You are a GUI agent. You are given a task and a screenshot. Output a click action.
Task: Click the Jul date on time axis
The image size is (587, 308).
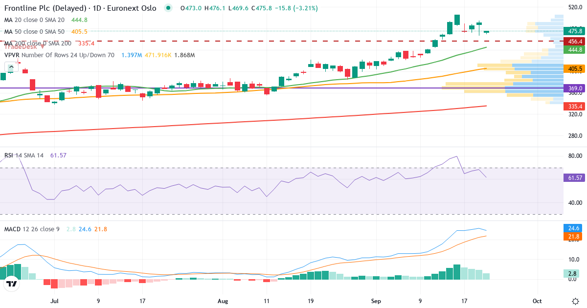(54, 301)
